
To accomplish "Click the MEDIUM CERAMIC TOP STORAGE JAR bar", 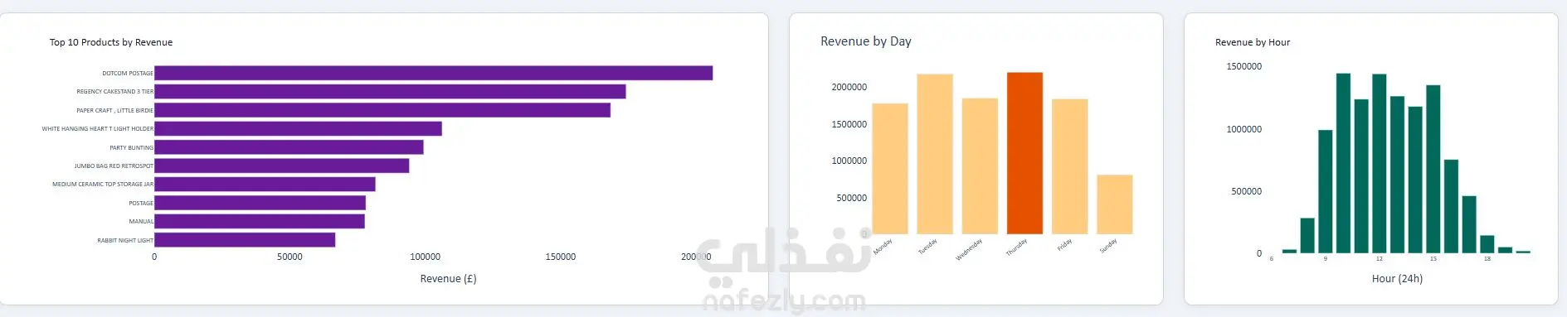I will click(265, 184).
